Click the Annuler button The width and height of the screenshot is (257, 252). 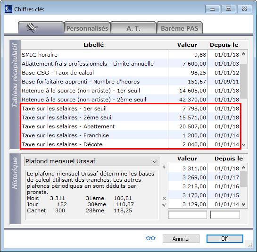coord(181,239)
